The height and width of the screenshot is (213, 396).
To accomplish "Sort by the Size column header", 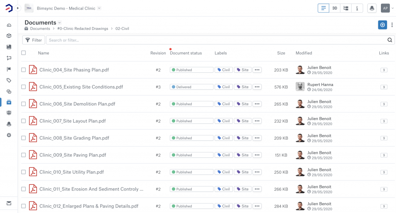I will coord(281,53).
